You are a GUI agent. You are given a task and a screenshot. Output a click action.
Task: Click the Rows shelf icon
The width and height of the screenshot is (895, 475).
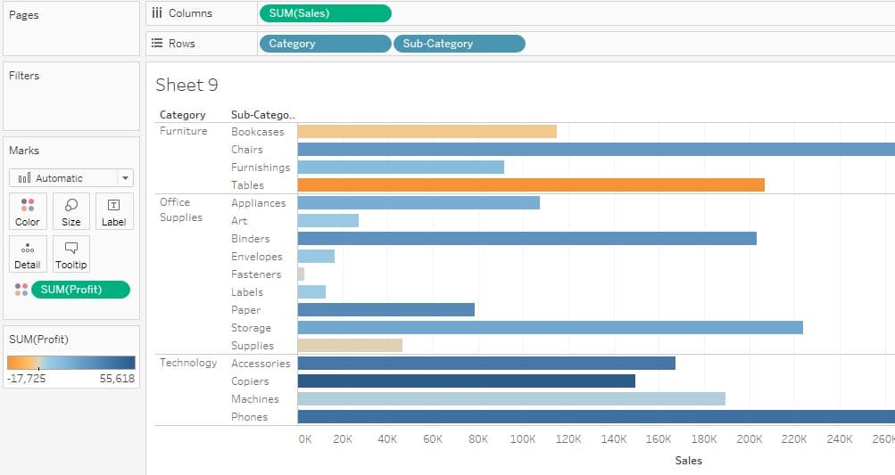tap(157, 44)
